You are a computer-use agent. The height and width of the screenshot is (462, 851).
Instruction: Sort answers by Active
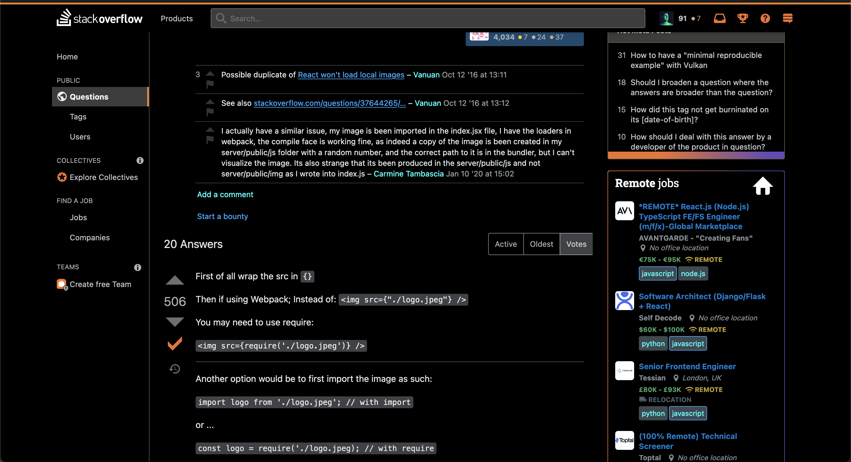tap(506, 244)
